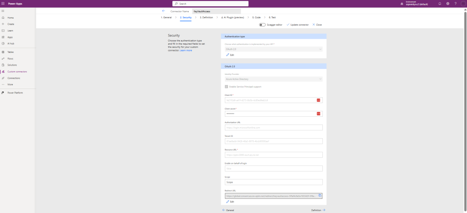This screenshot has height=213, width=467.
Task: Click the Authentication type section header
Action: [274, 36]
